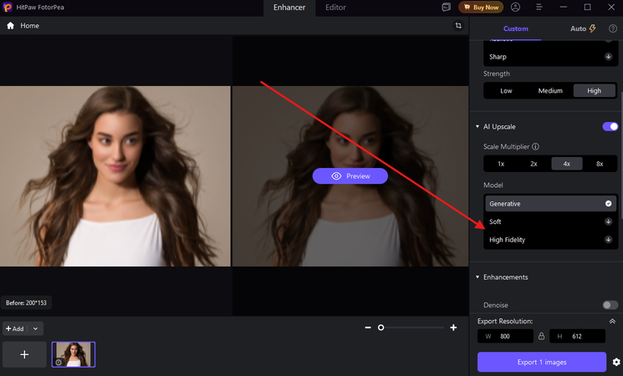Click the zoom slider track

411,328
